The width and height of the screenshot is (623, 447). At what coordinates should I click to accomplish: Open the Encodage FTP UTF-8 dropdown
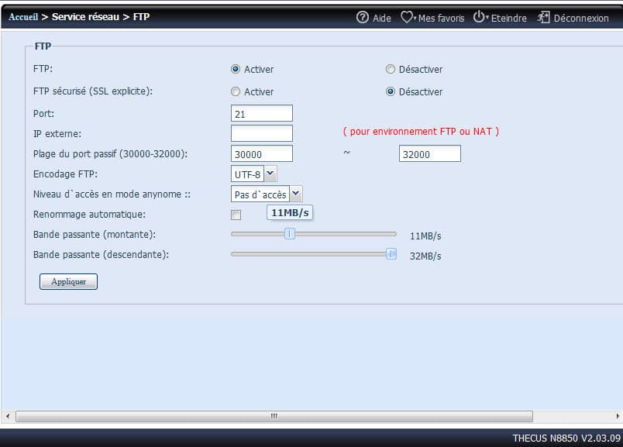point(270,174)
